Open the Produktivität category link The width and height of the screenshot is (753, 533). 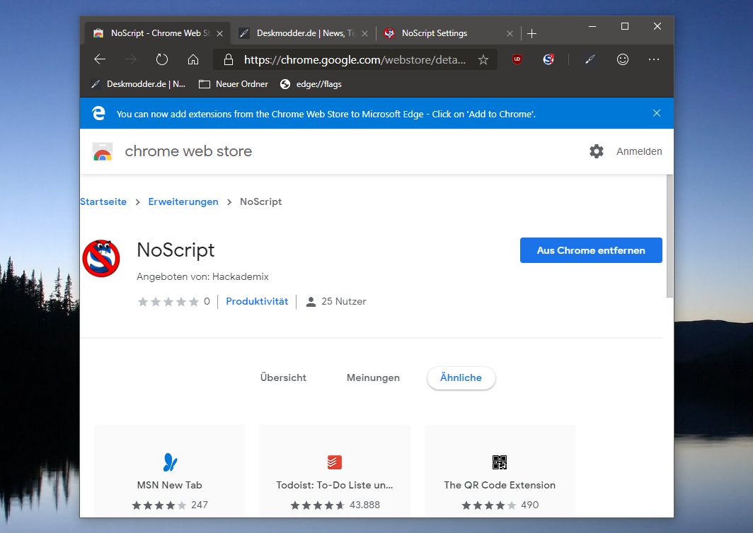(257, 301)
